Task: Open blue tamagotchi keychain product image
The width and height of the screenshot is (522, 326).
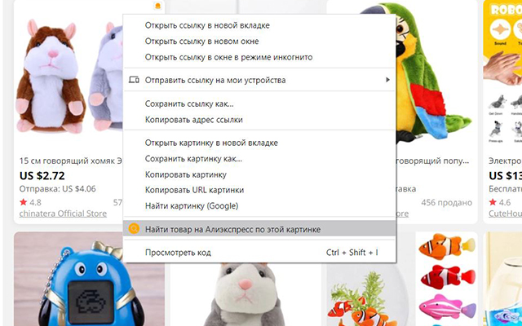Action: pyautogui.click(x=89, y=279)
